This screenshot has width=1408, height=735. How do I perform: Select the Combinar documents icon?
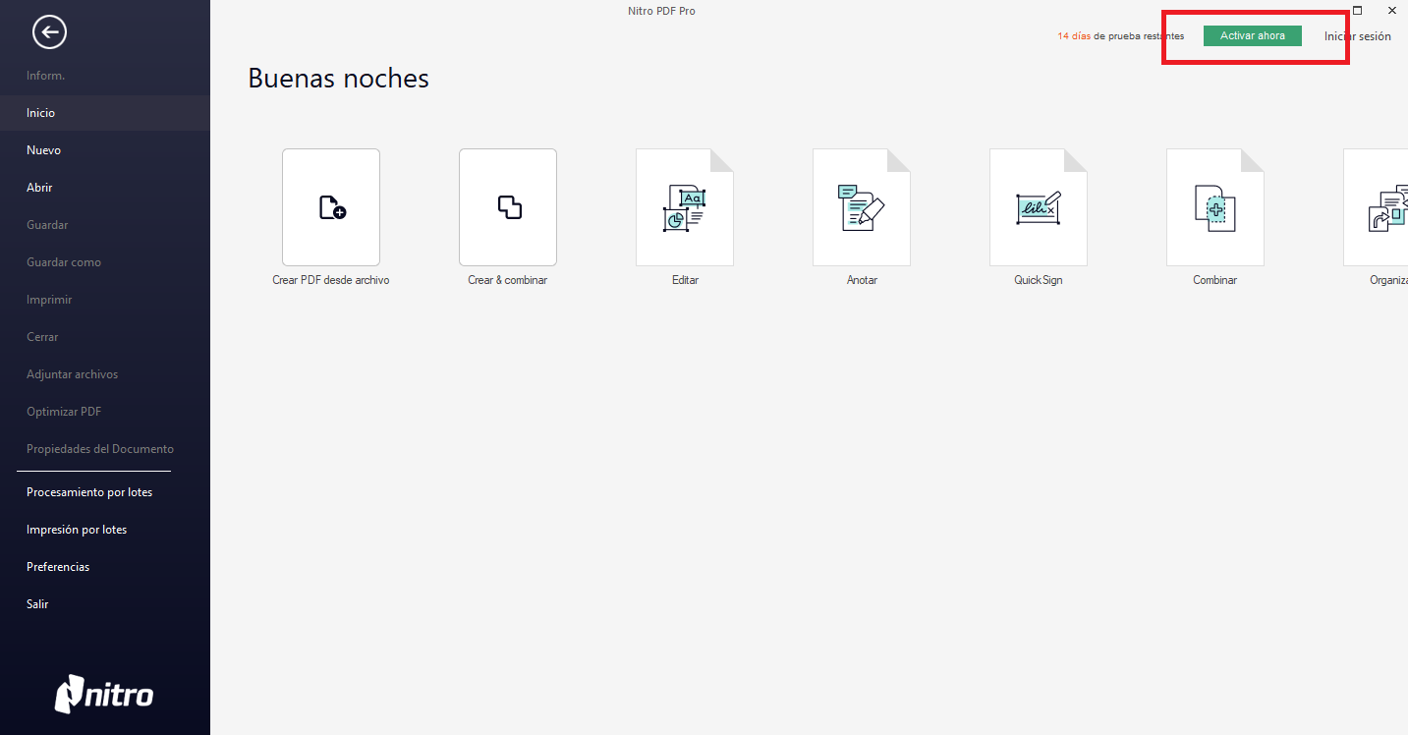click(1215, 207)
